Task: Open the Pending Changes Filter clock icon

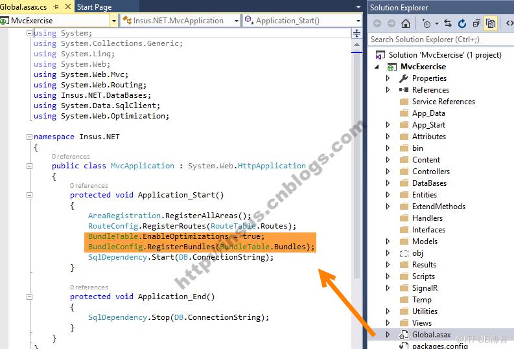Action: [426, 23]
